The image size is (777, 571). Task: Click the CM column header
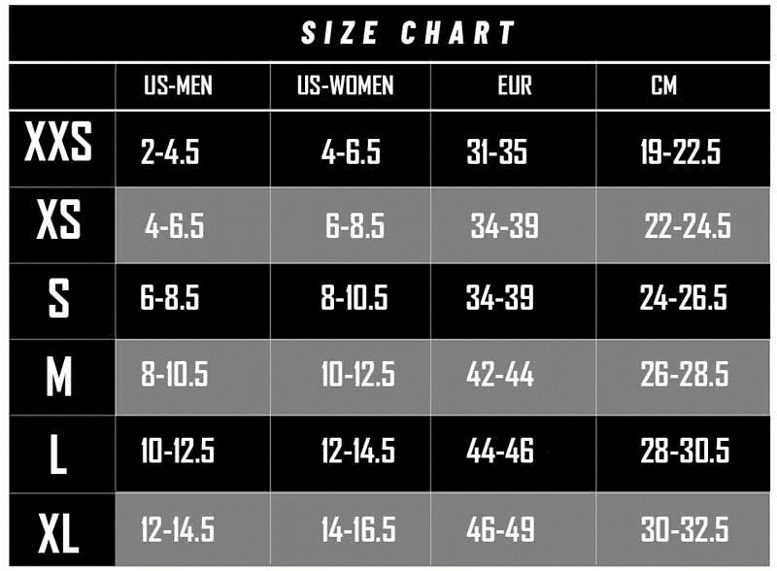tap(664, 85)
